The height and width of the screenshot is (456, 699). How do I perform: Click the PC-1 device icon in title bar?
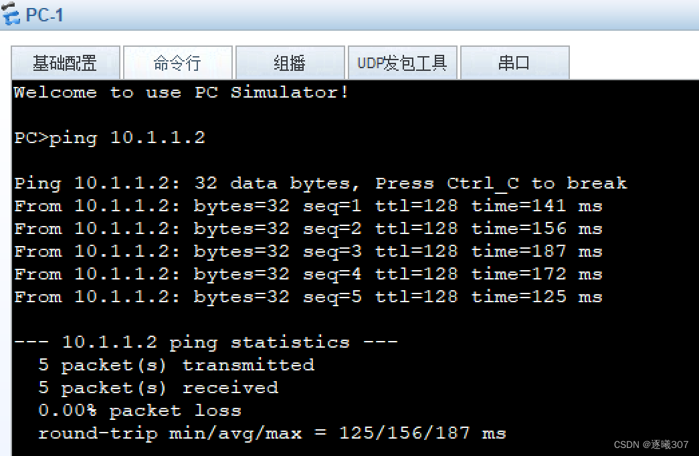(11, 15)
